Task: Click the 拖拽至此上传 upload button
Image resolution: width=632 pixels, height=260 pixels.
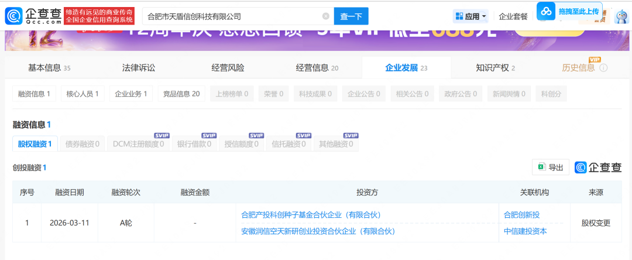Action: pyautogui.click(x=569, y=12)
